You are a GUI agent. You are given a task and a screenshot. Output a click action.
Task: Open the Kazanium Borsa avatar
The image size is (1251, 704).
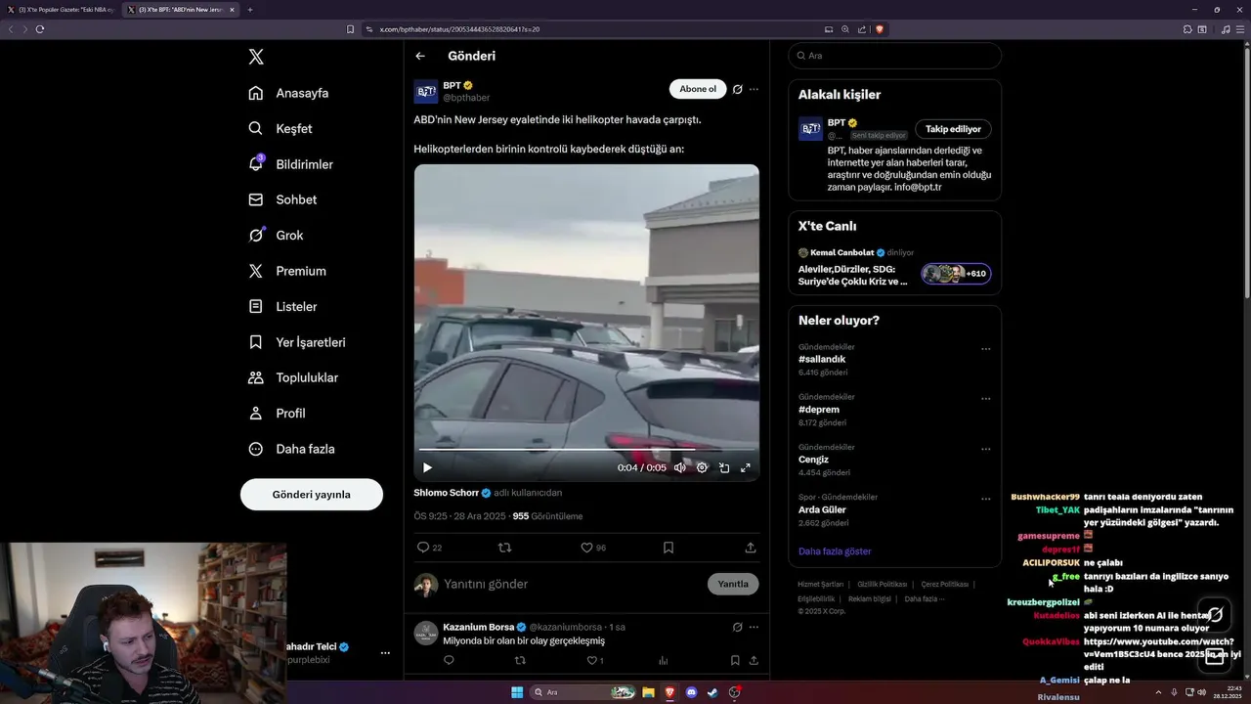(x=425, y=633)
